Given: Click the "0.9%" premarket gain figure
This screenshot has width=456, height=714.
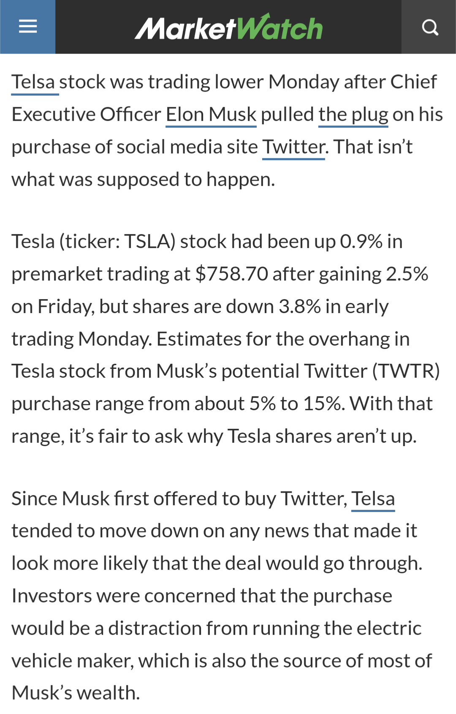Looking at the screenshot, I should [x=361, y=242].
